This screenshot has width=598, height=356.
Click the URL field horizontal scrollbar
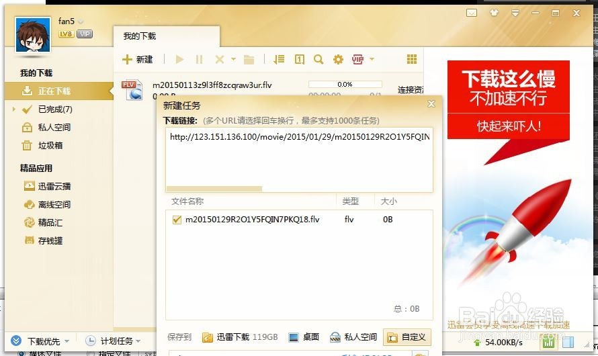[x=214, y=189]
